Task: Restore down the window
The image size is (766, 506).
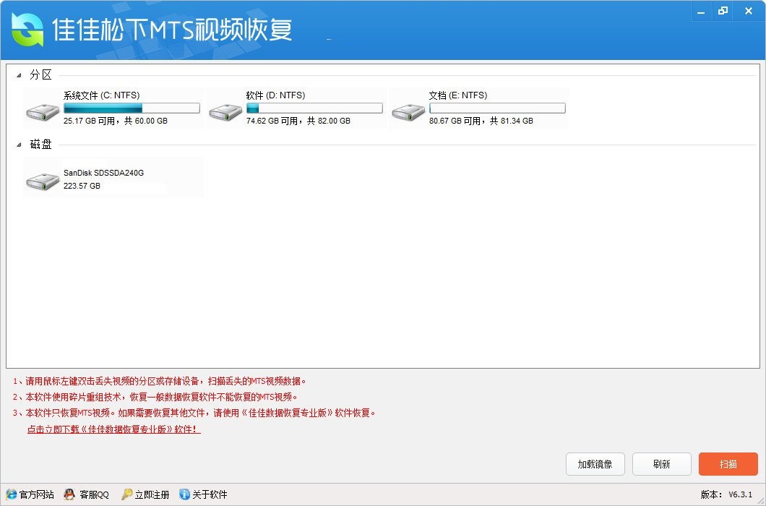Action: [723, 12]
